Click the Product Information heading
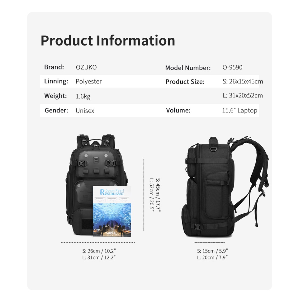The height and width of the screenshot is (299, 299). (108, 41)
